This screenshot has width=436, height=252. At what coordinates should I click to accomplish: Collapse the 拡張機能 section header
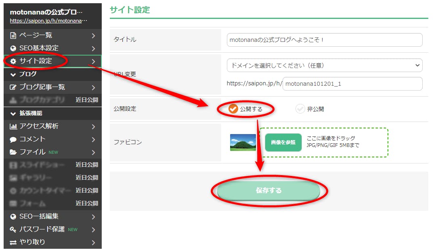tap(27, 113)
